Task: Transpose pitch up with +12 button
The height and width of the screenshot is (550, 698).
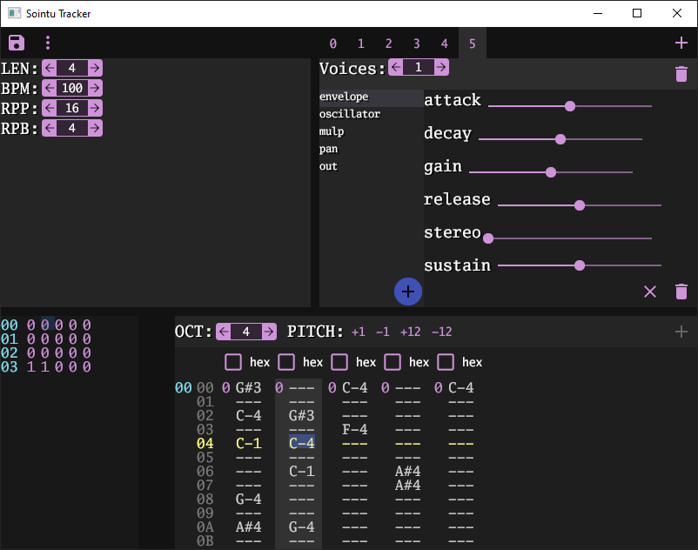Action: point(410,332)
